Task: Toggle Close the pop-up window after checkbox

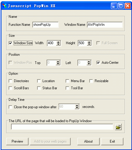Action: coord(10,107)
